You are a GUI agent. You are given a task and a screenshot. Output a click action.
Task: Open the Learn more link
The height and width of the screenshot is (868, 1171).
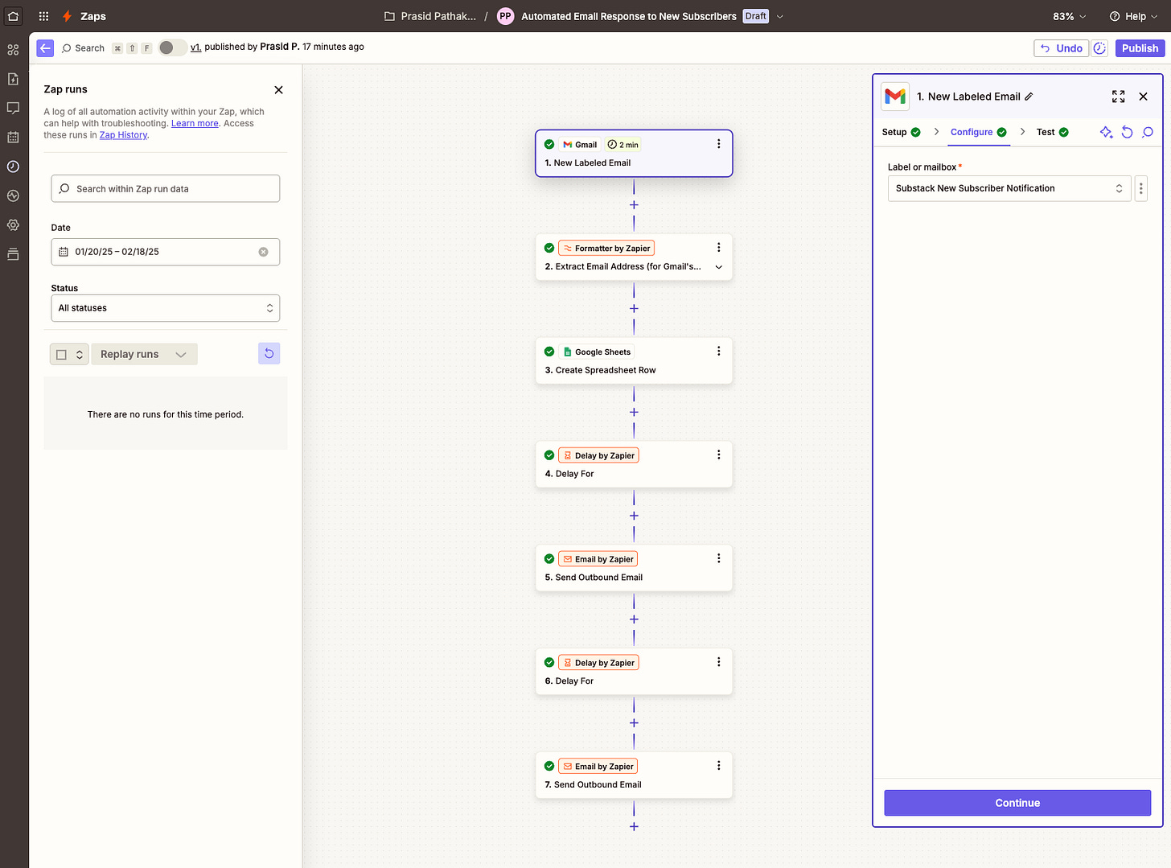click(195, 123)
